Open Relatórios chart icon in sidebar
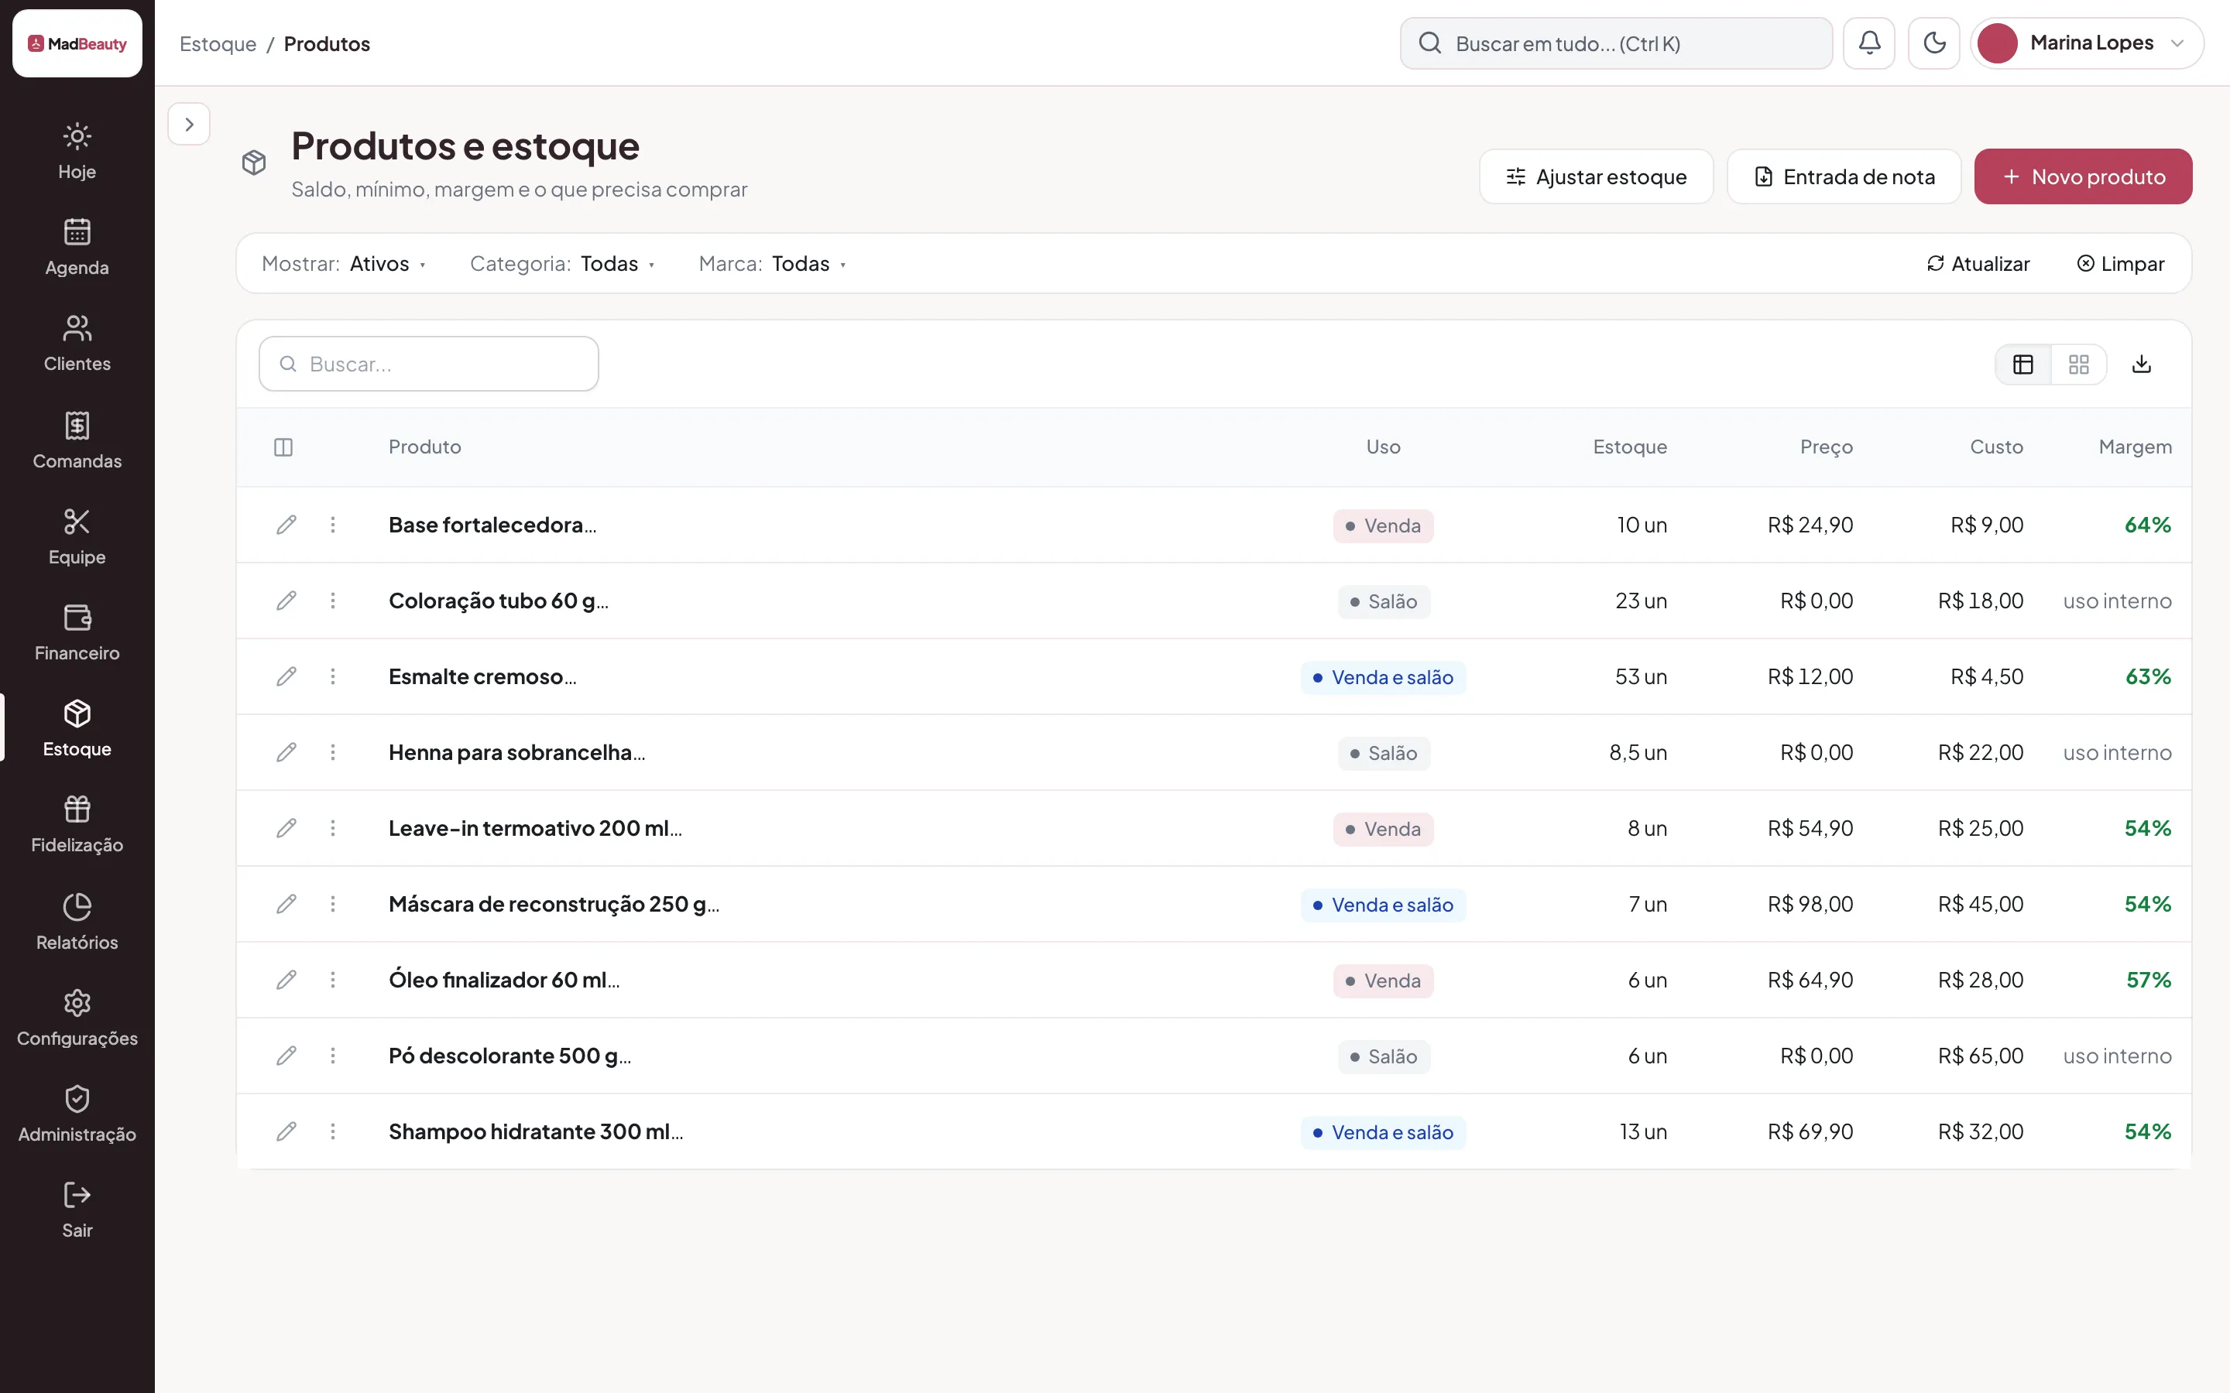 (77, 906)
